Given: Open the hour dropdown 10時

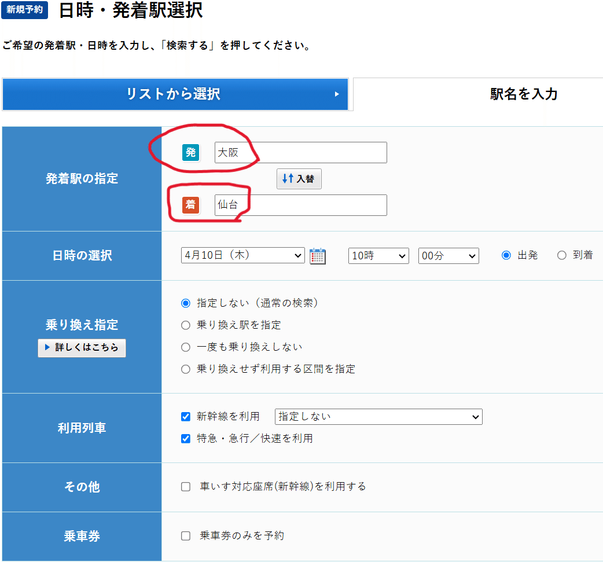Looking at the screenshot, I should tap(378, 256).
